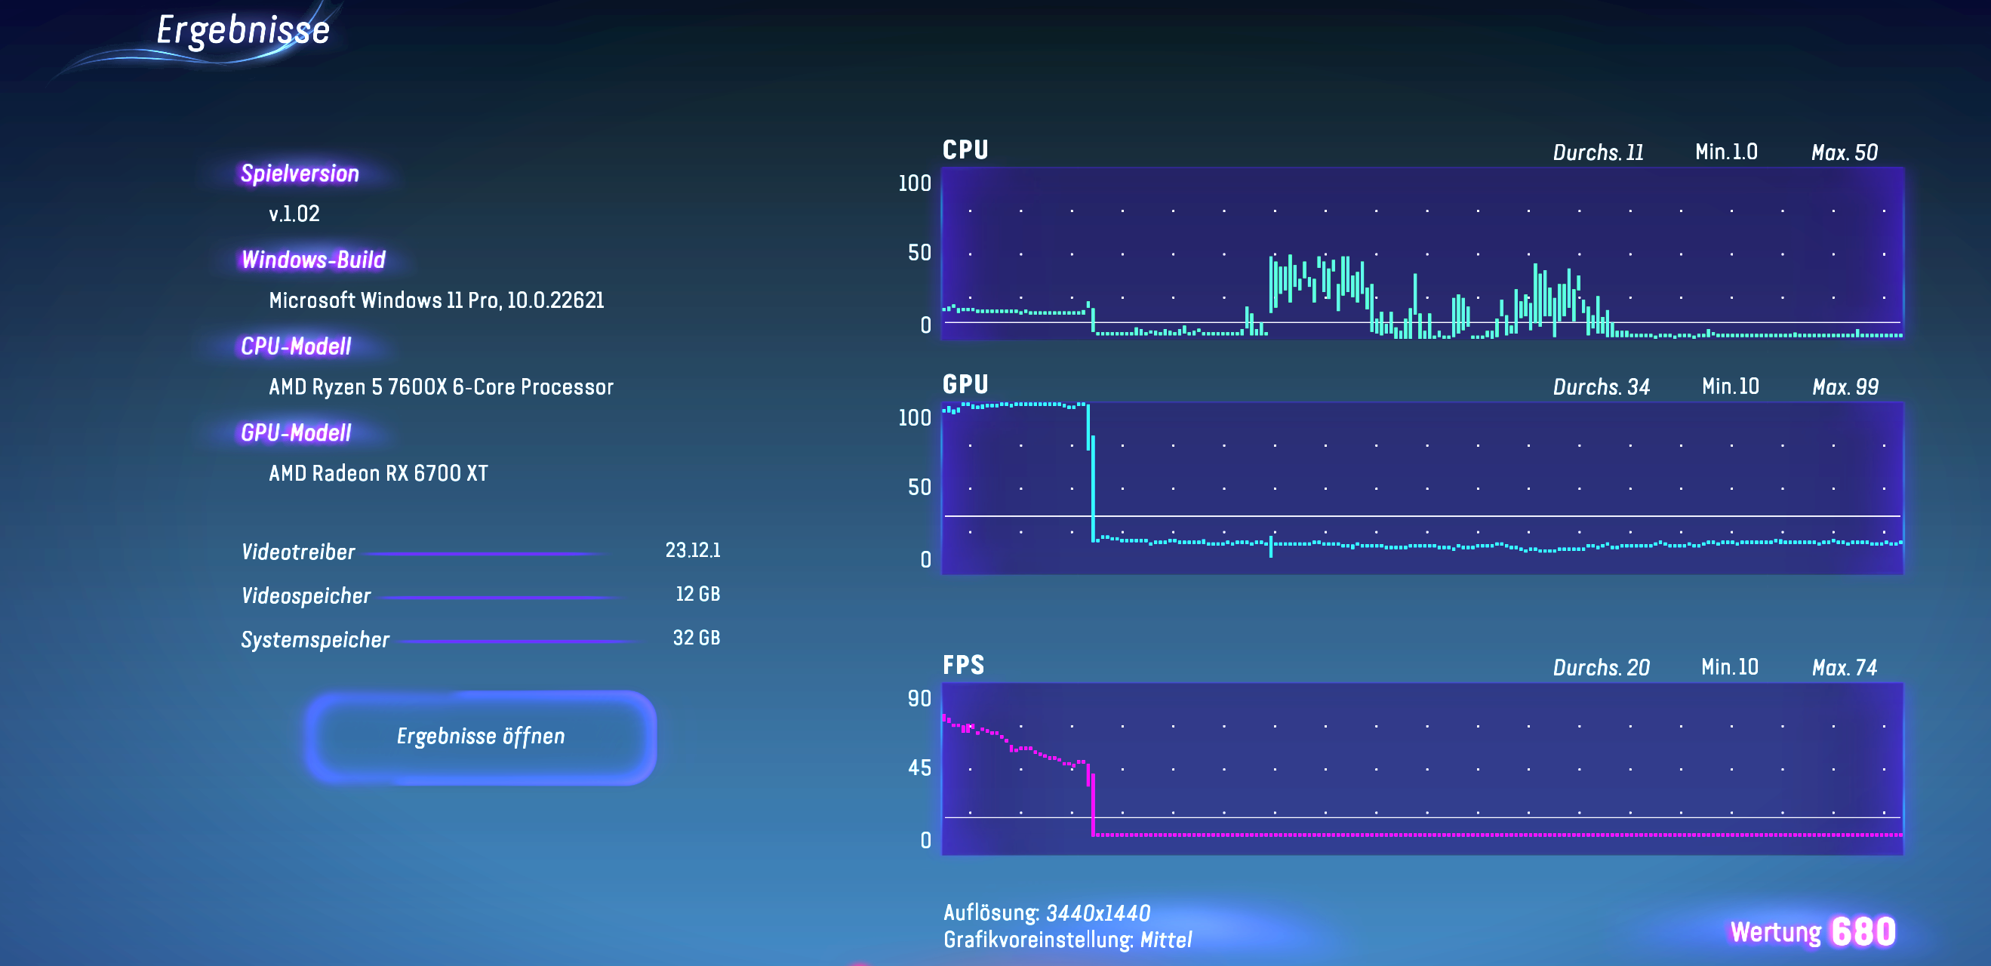Click inside the FPS graph
The height and width of the screenshot is (966, 1991).
pyautogui.click(x=1422, y=768)
